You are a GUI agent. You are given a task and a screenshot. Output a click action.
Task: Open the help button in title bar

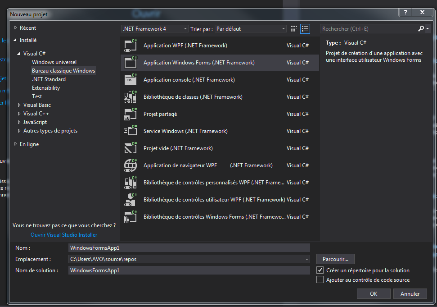coord(405,12)
